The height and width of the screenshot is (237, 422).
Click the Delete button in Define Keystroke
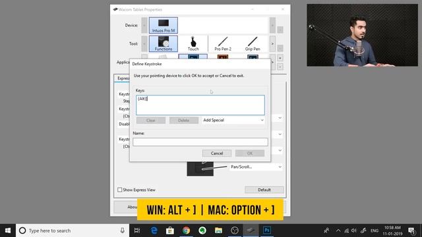[x=184, y=120]
